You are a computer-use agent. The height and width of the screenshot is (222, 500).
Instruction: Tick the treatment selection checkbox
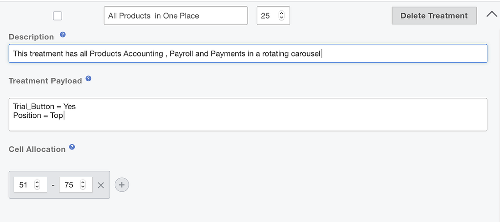[x=58, y=16]
